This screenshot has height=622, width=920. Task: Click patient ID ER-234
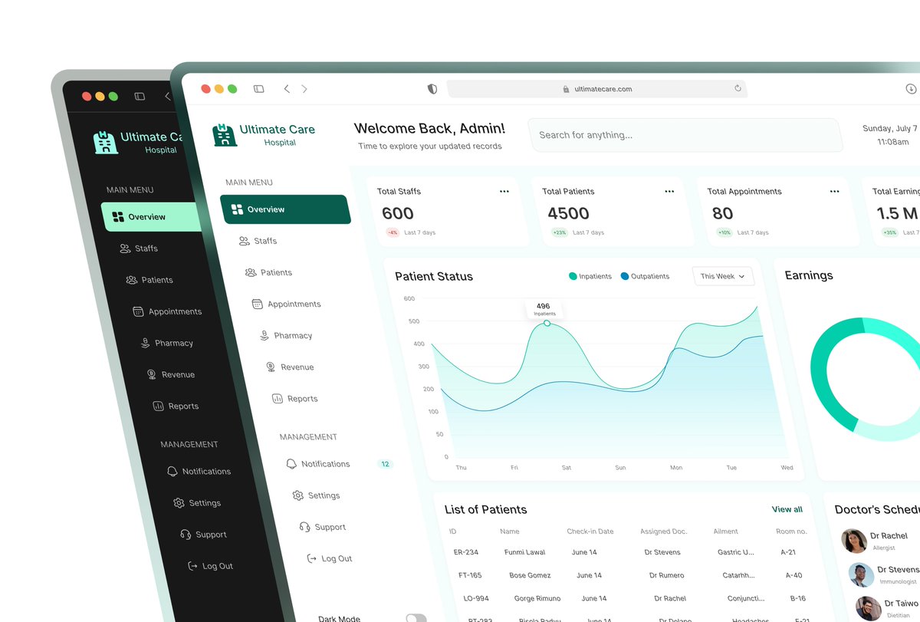(x=466, y=552)
